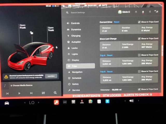Check Show in Trips Card for Trip B
The width and height of the screenshot is (166, 124).
[x=139, y=72]
